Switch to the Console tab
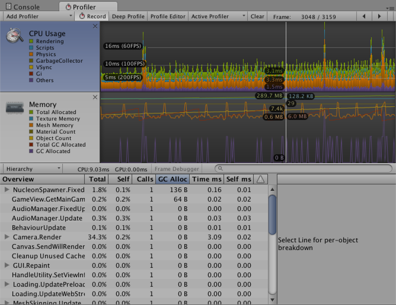Screen dimensions: 396x305 coord(23,7)
